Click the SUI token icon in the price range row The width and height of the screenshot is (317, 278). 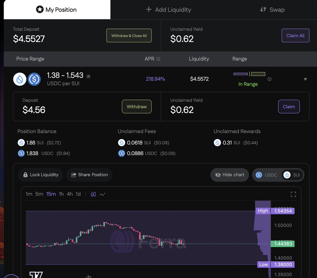tap(20, 79)
